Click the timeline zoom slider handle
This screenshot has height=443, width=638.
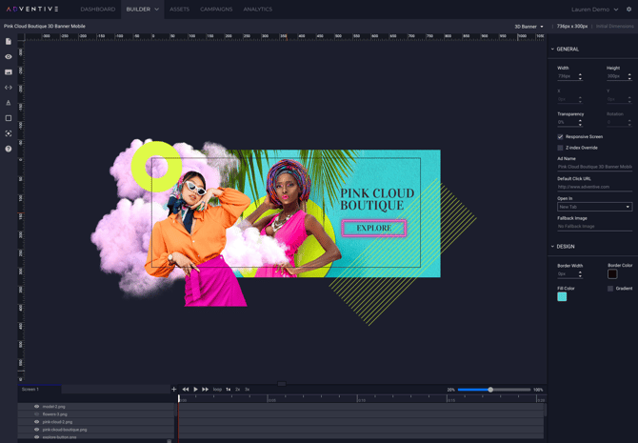(x=490, y=390)
